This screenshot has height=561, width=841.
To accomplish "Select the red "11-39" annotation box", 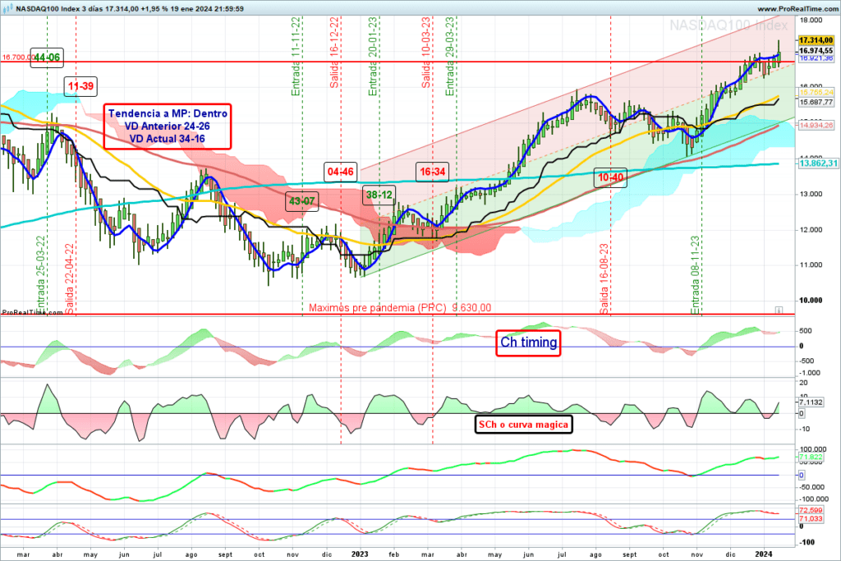I will pos(80,86).
